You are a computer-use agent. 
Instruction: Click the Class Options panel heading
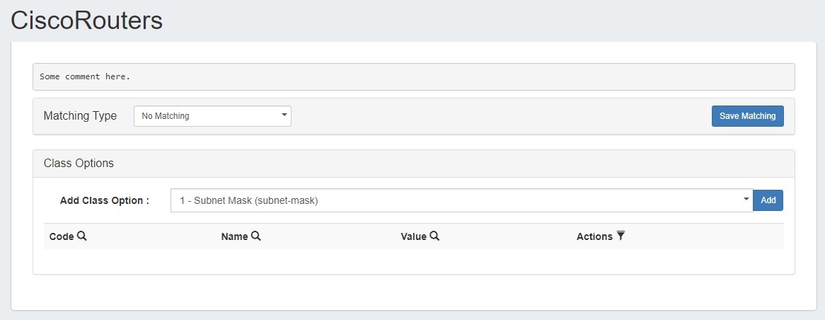pos(79,164)
